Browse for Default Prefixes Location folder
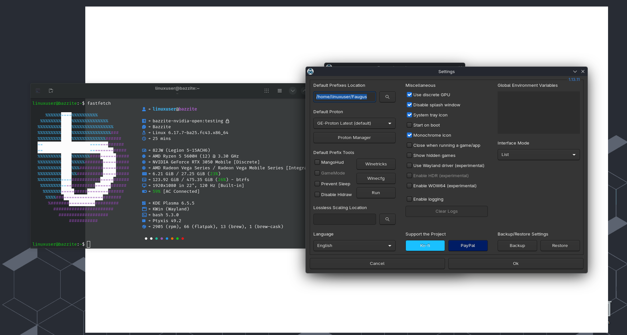 point(388,97)
